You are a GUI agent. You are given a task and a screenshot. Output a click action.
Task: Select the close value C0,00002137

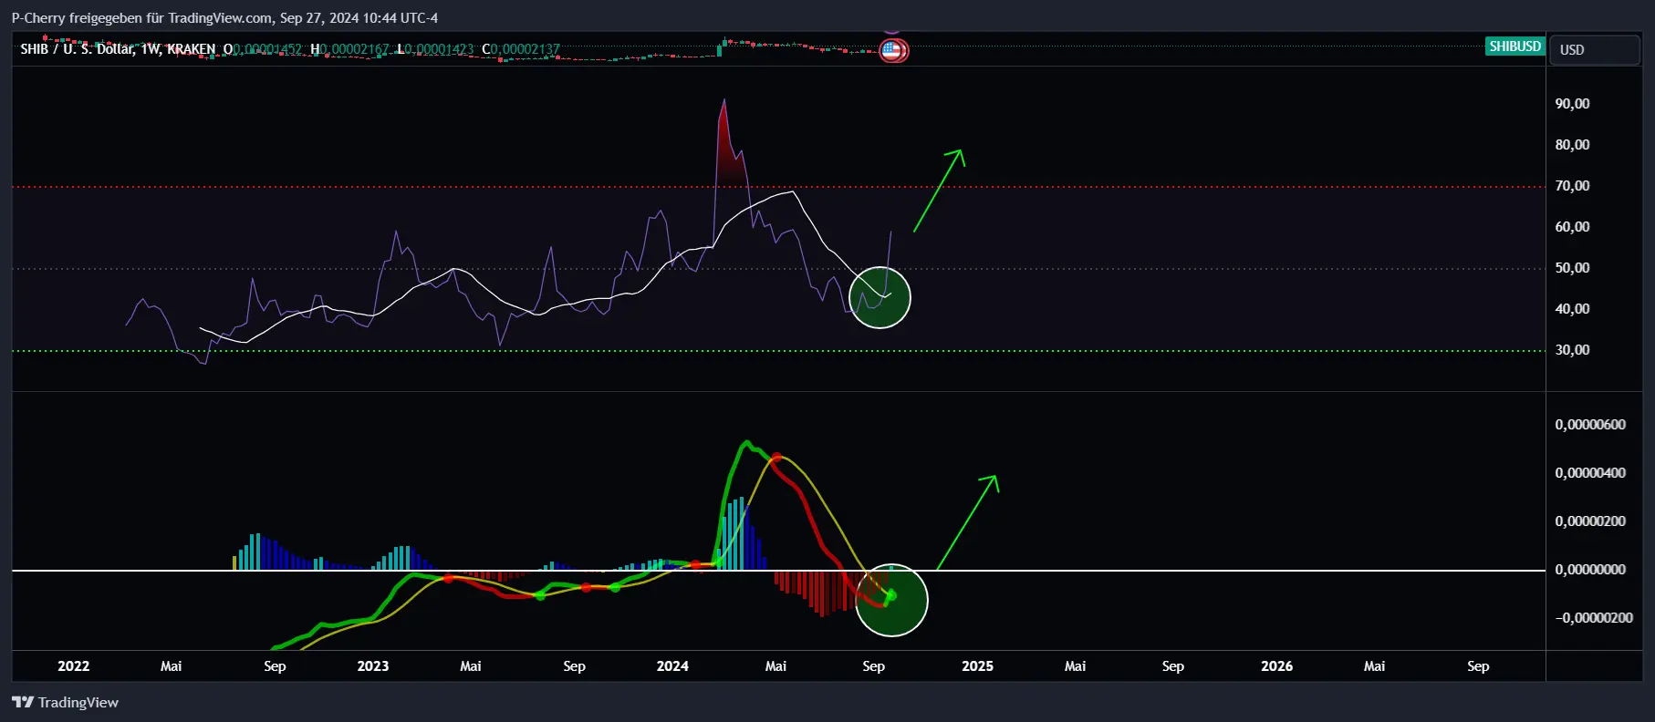coord(521,49)
